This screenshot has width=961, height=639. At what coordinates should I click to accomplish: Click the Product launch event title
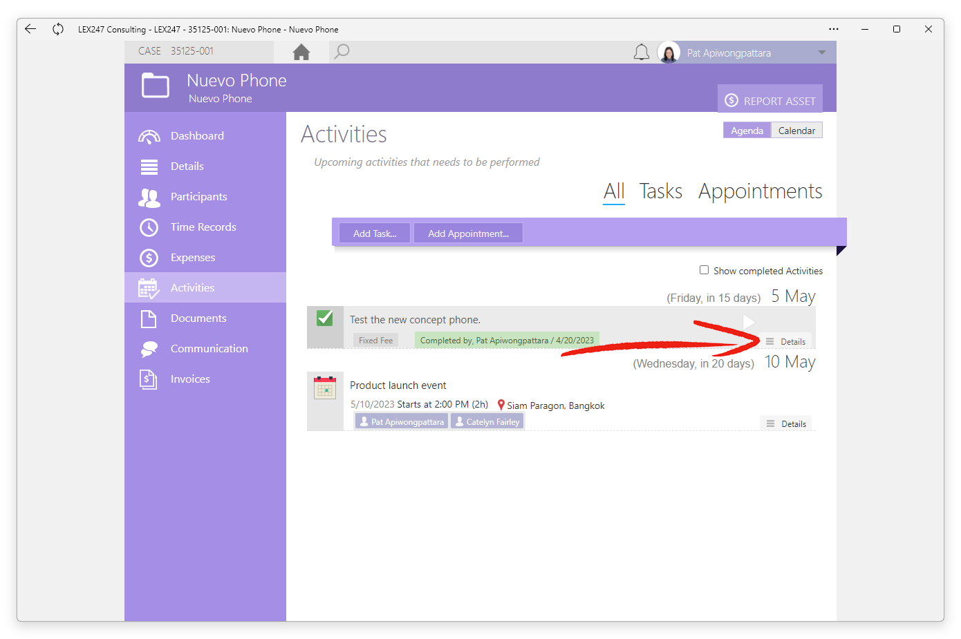pyautogui.click(x=398, y=385)
